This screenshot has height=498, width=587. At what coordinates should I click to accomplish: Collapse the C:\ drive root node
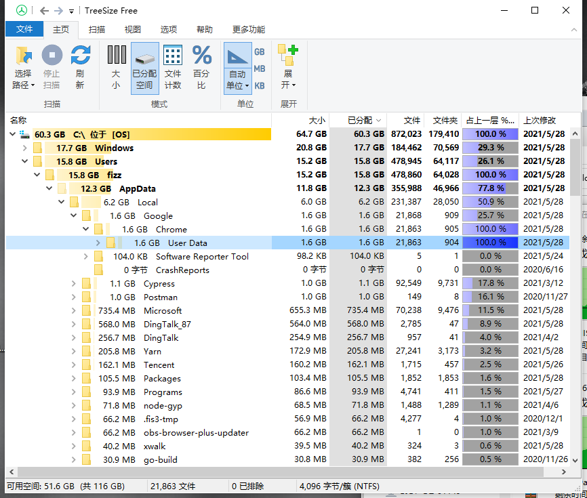coord(12,134)
